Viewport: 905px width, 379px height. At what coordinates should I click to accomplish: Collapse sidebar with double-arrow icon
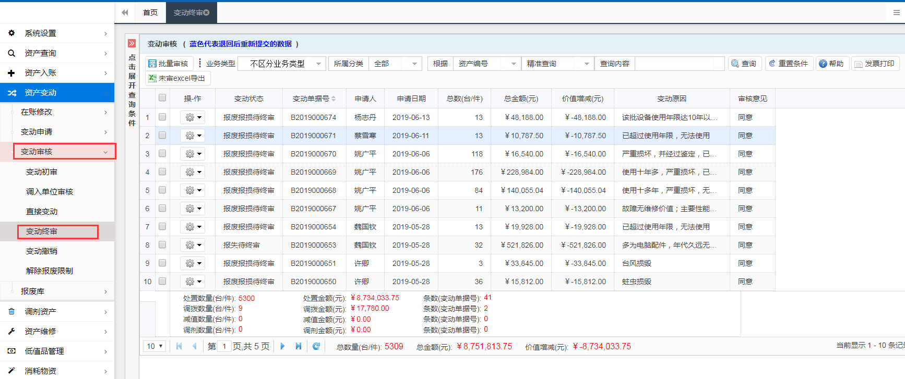tap(125, 13)
